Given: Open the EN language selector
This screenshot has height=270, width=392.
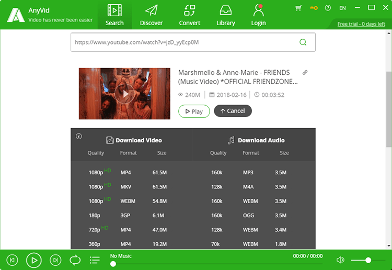Looking at the screenshot, I should point(342,8).
